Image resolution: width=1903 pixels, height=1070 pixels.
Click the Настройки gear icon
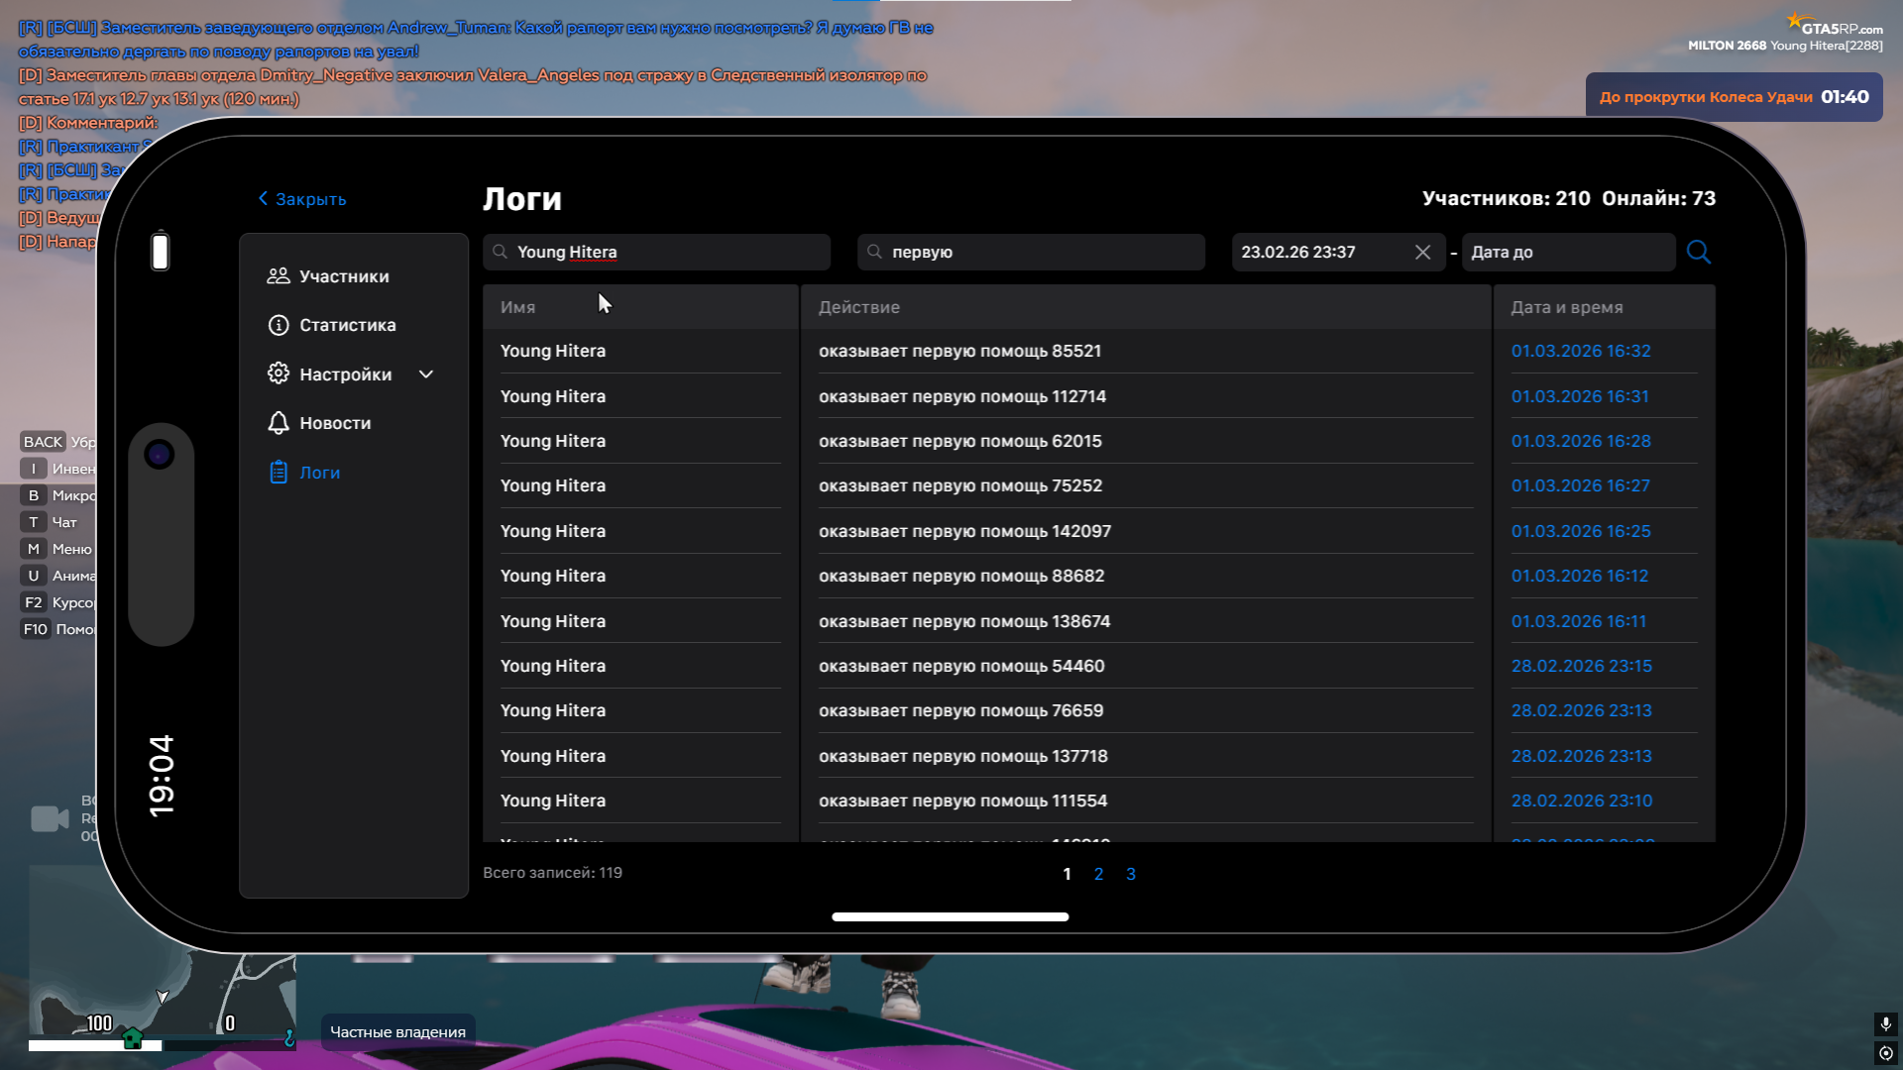279,374
